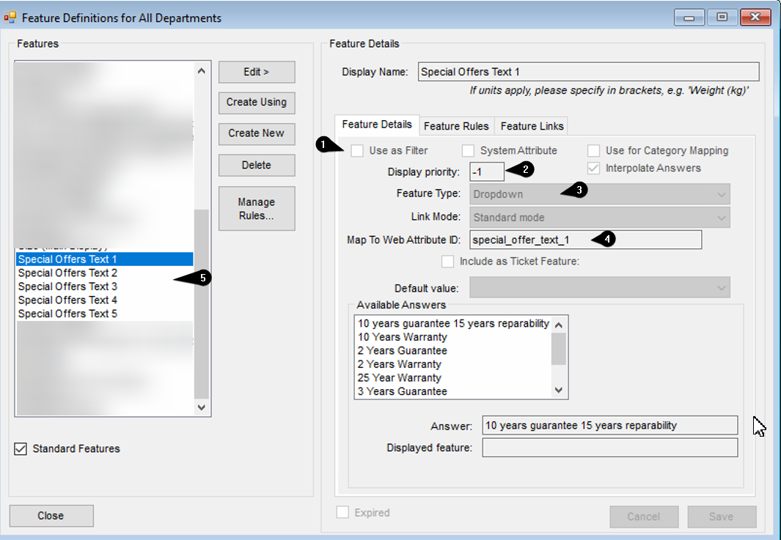Click the app icon in title bar

pos(10,18)
